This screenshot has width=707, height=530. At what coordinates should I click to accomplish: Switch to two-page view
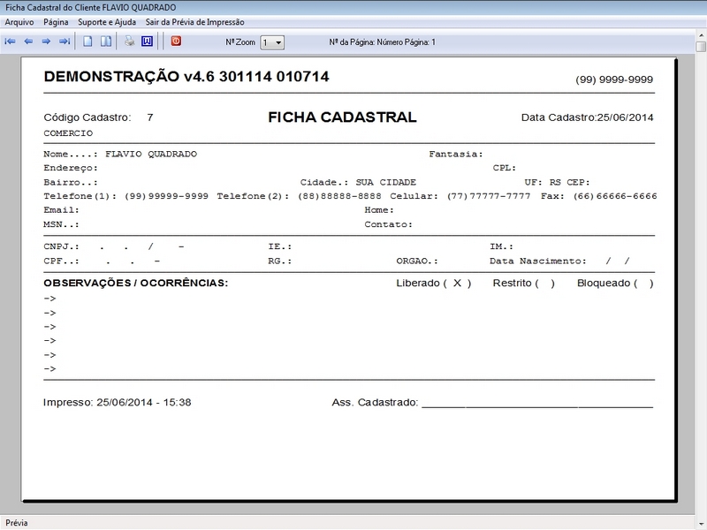[x=106, y=39]
